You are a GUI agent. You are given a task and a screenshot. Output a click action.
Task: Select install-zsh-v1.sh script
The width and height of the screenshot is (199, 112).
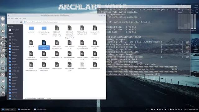(x=57, y=66)
